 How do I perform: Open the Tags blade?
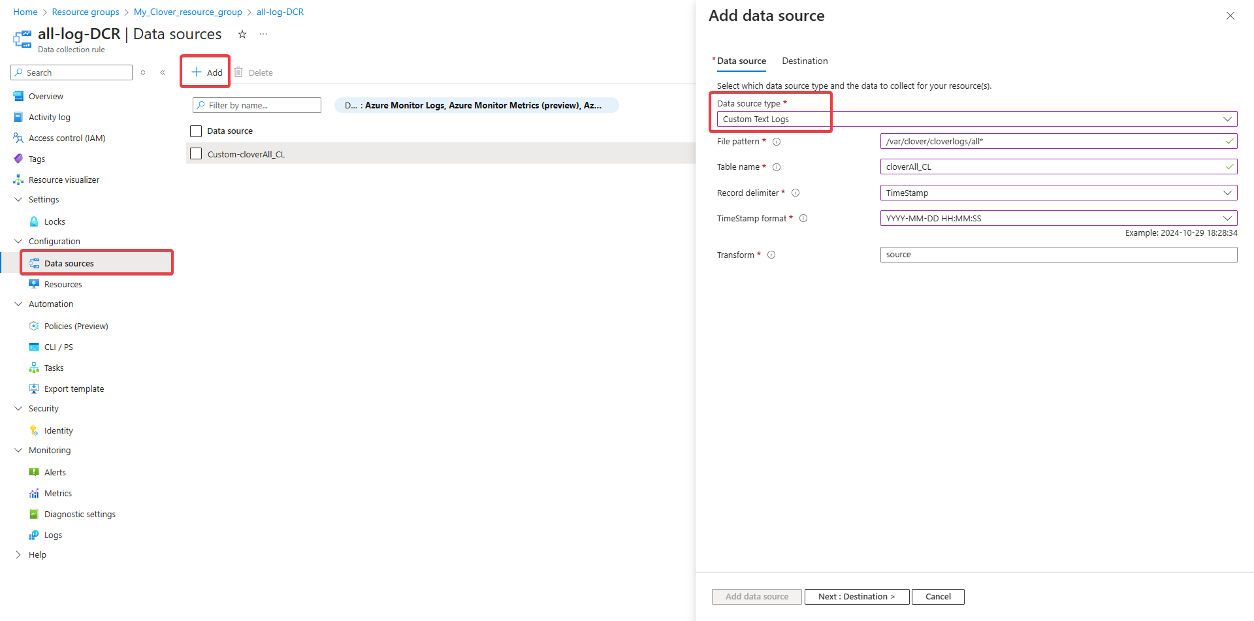pos(37,159)
